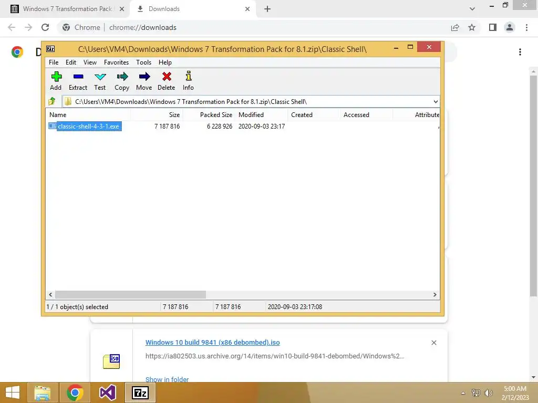
Task: Show hidden system tray icons
Action: (463, 393)
